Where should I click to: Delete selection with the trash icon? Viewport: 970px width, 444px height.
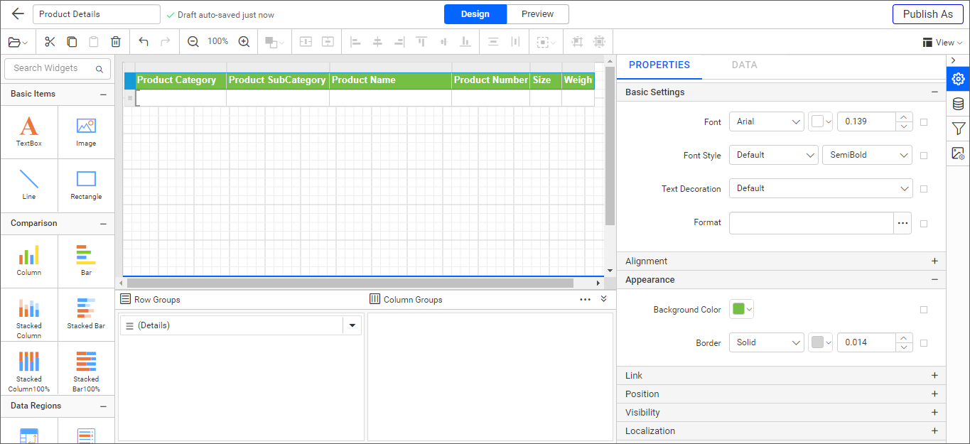point(116,42)
